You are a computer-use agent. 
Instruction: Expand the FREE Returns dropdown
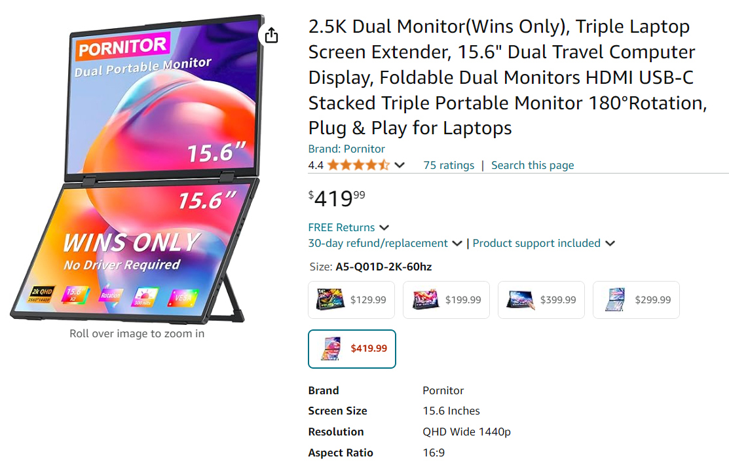348,227
